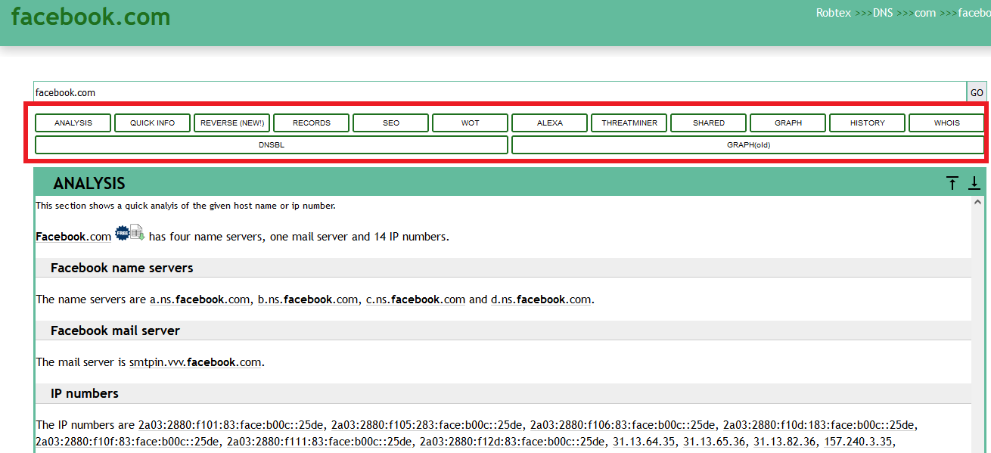Open WHOIS information
991x453 pixels.
click(x=947, y=123)
